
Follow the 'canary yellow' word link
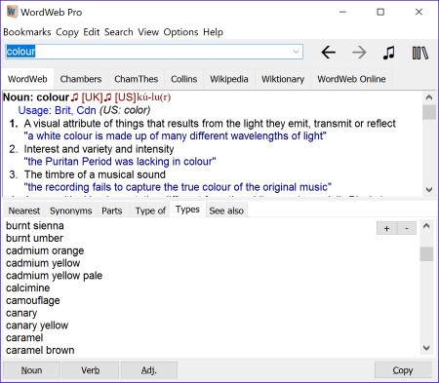click(x=37, y=326)
